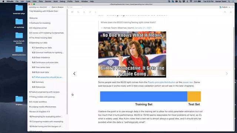The width and height of the screenshot is (237, 133).
Task: Open section 5.3 Class imbalance
Action: (41, 58)
